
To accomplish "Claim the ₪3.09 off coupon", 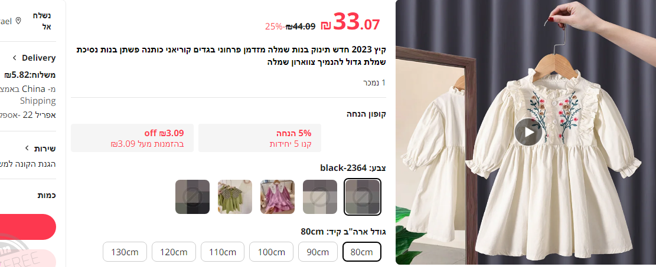I will [x=132, y=138].
